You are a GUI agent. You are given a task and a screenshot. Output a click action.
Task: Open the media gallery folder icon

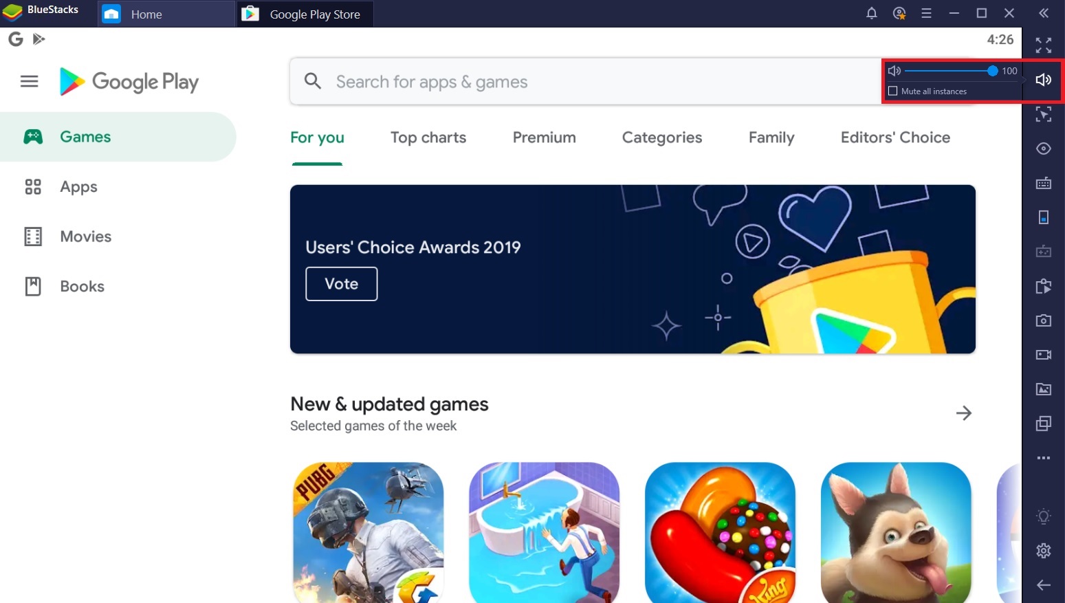[1043, 389]
